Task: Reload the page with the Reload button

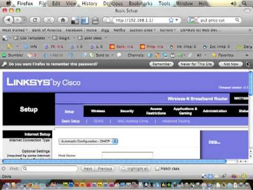Action: tap(35, 20)
